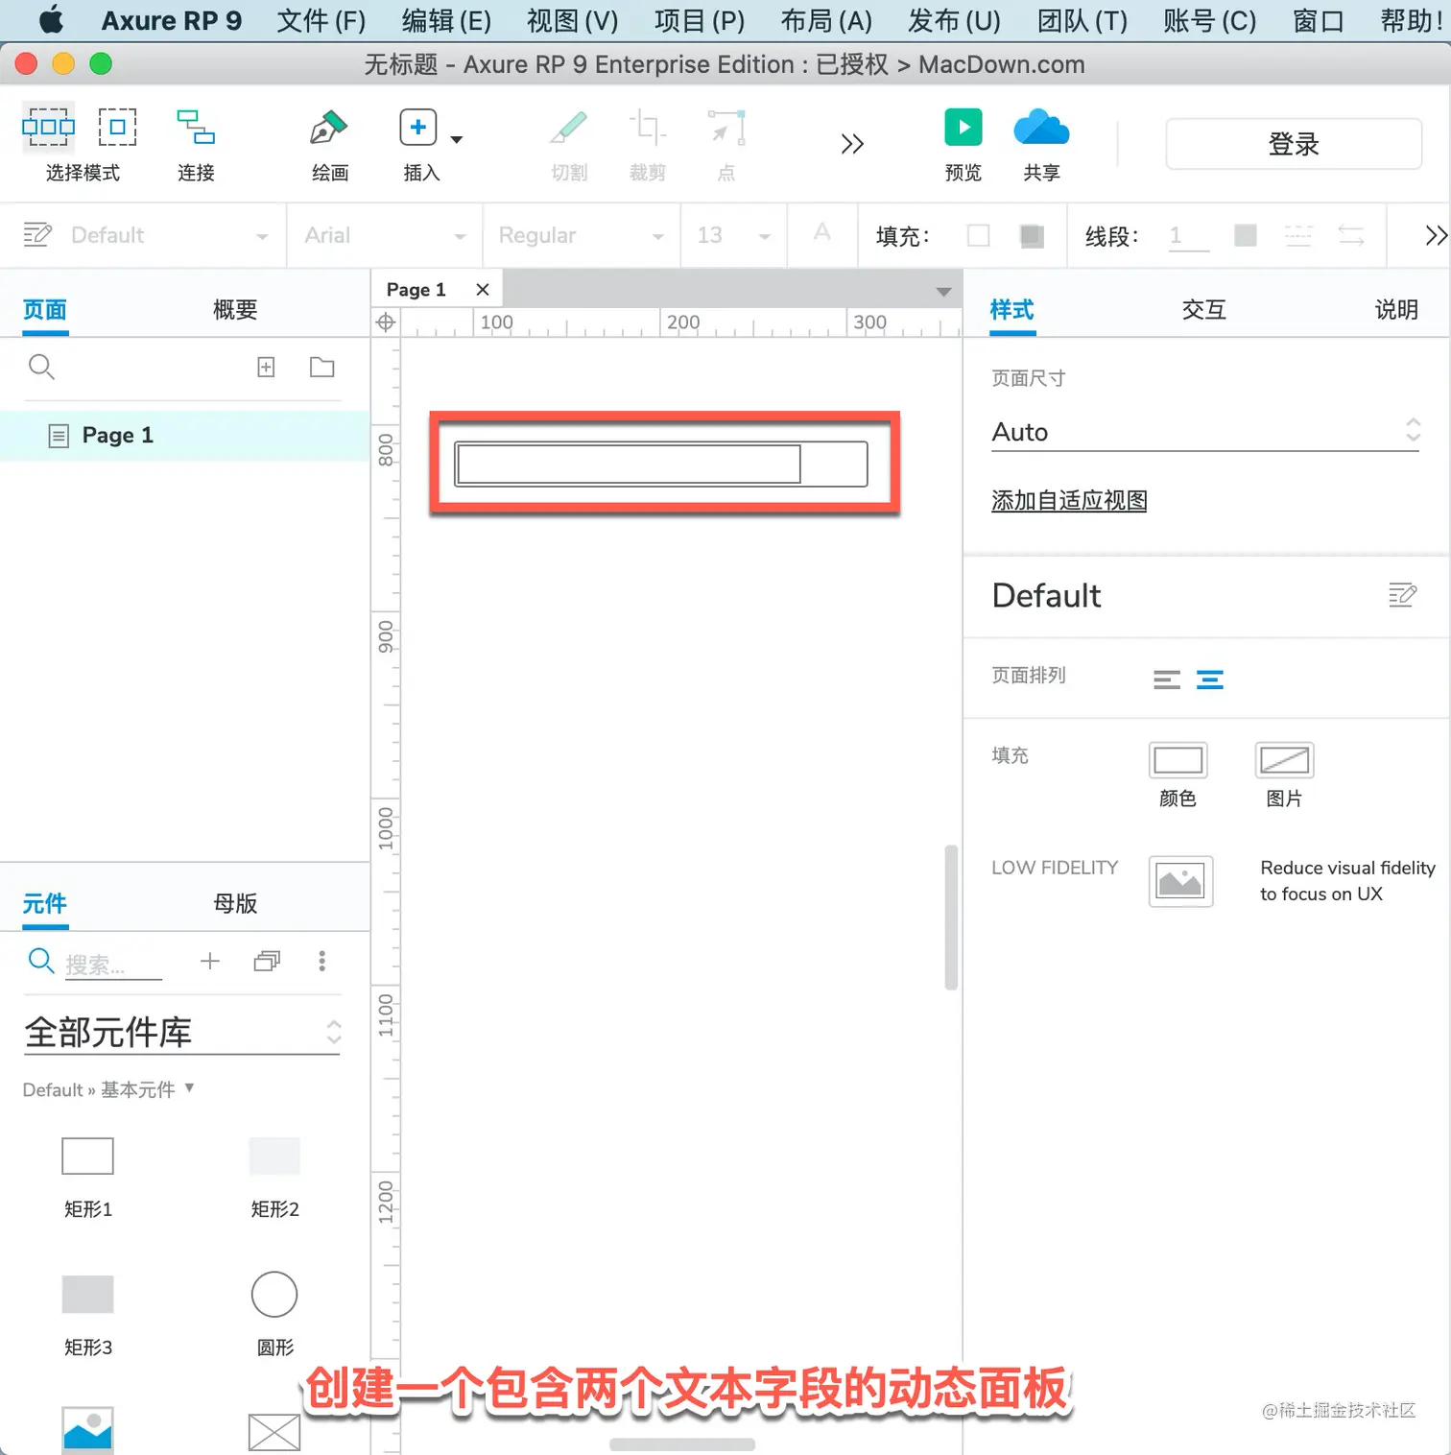The width and height of the screenshot is (1451, 1455).
Task: Click the Crop tool icon
Action: click(x=648, y=127)
